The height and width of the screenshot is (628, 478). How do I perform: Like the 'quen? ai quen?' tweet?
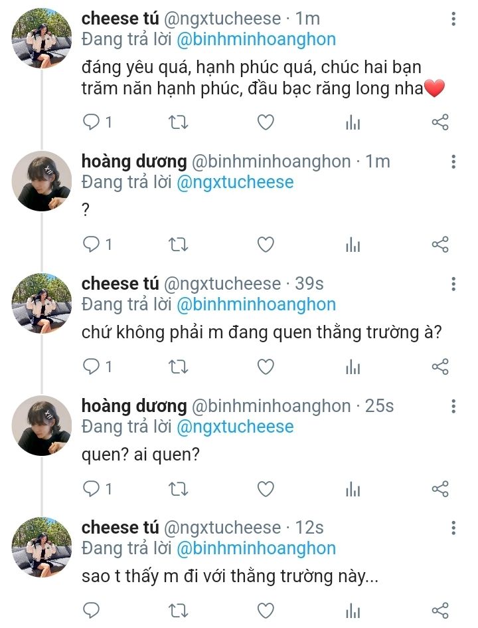click(266, 489)
